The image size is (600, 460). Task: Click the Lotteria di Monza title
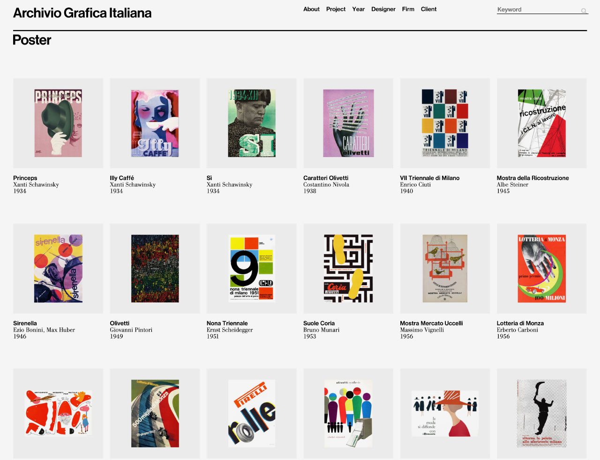520,324
